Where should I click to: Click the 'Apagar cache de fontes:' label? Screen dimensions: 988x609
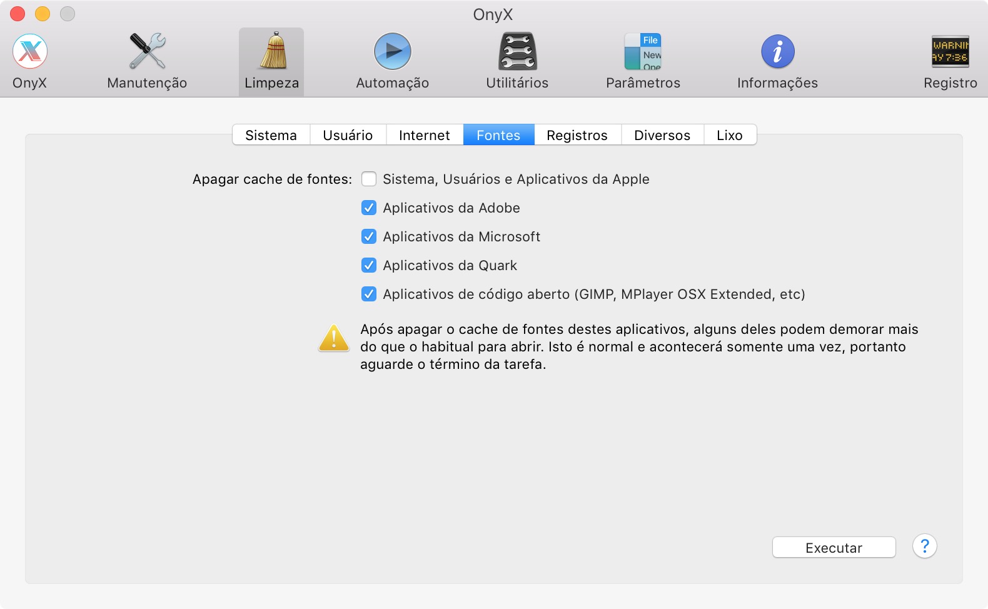pyautogui.click(x=272, y=179)
